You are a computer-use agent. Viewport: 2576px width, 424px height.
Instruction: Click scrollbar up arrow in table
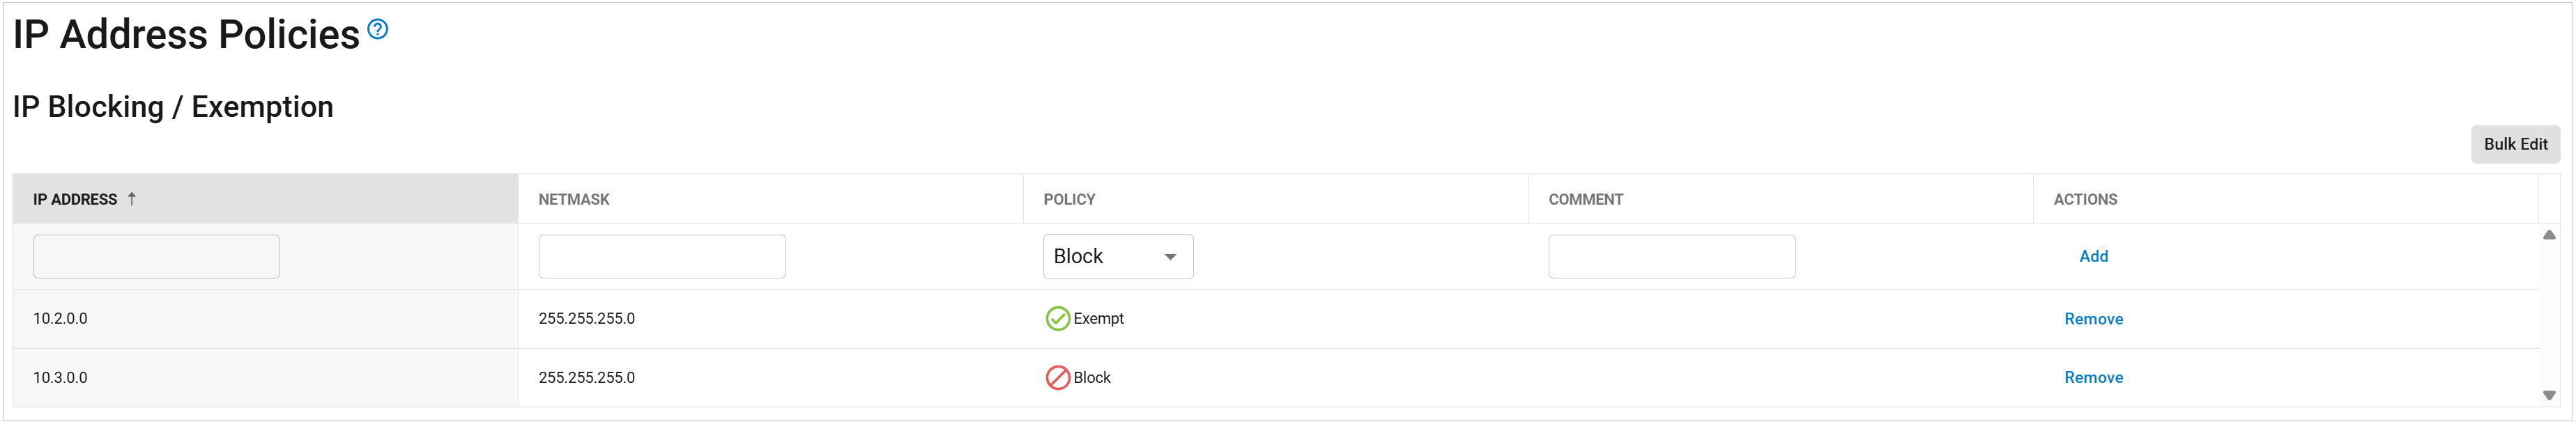(x=2549, y=235)
